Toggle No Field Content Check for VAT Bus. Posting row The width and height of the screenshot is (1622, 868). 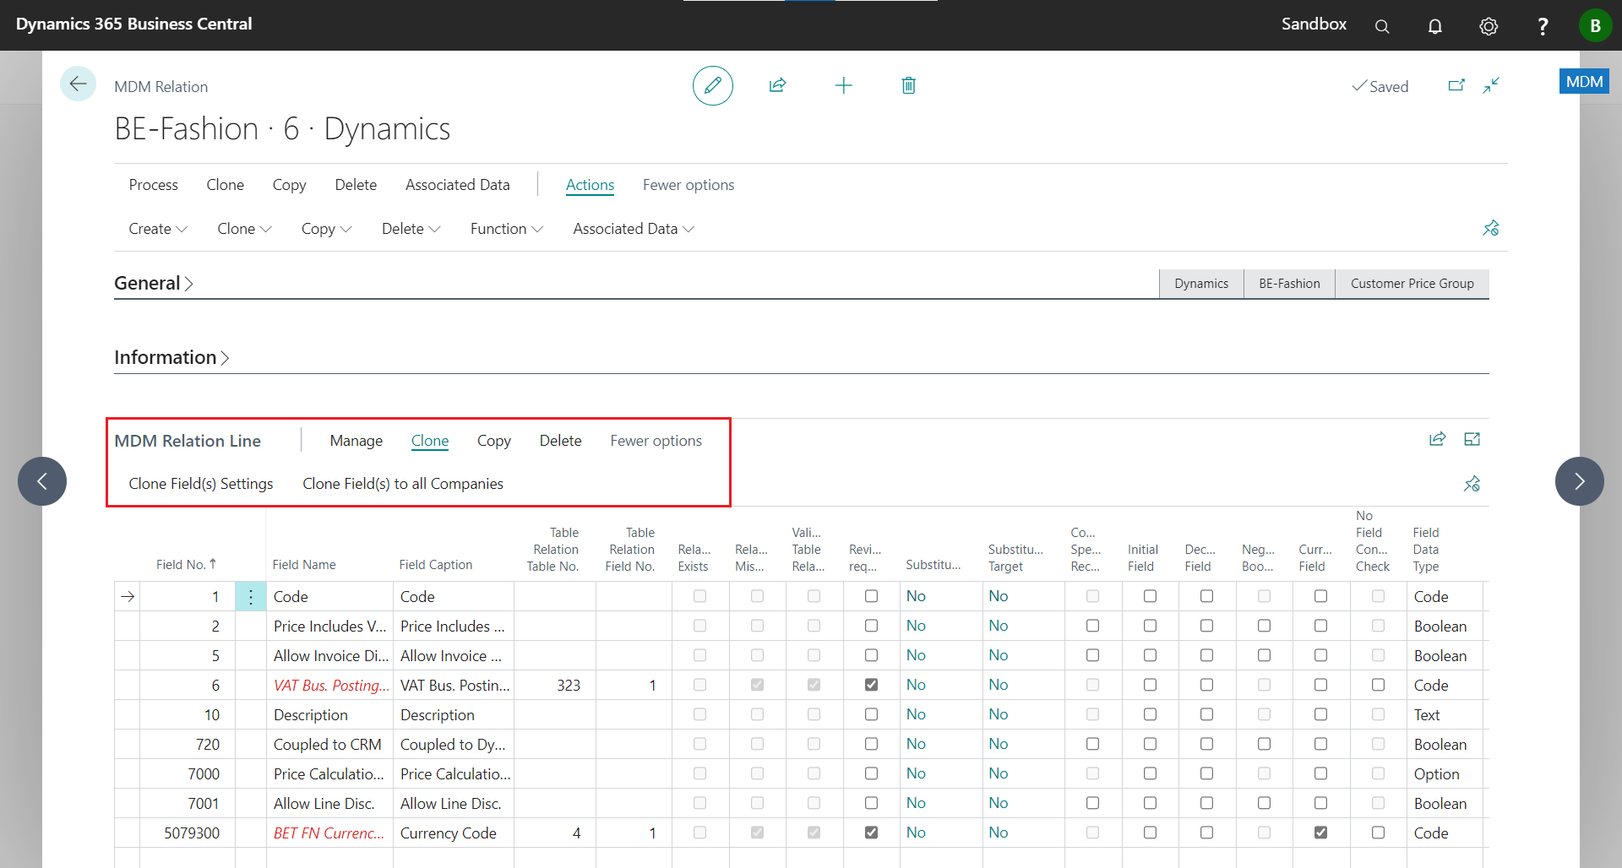tap(1378, 685)
